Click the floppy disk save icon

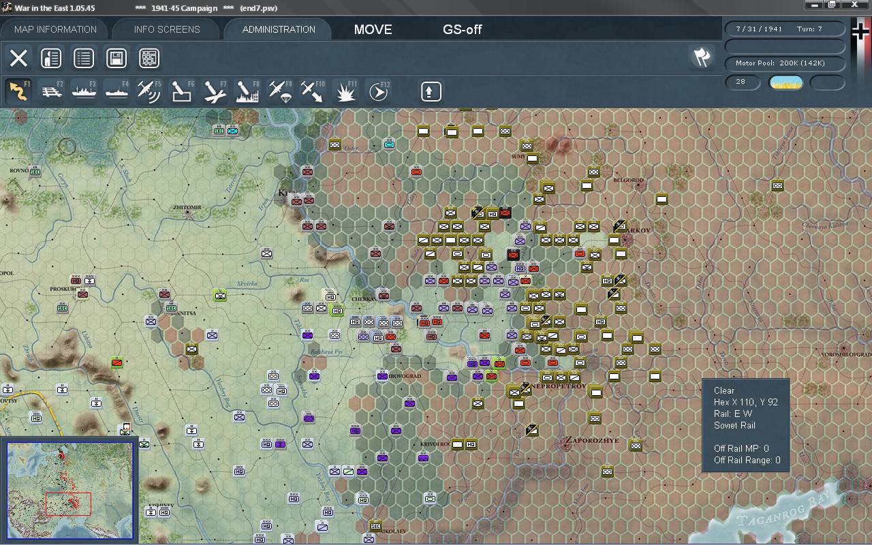pos(116,58)
